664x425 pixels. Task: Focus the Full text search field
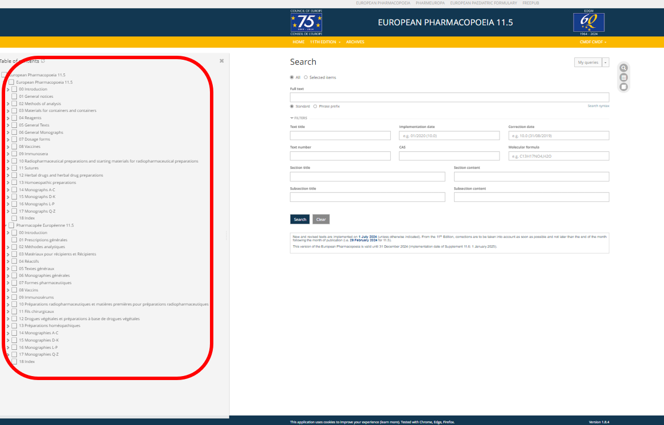pyautogui.click(x=449, y=97)
